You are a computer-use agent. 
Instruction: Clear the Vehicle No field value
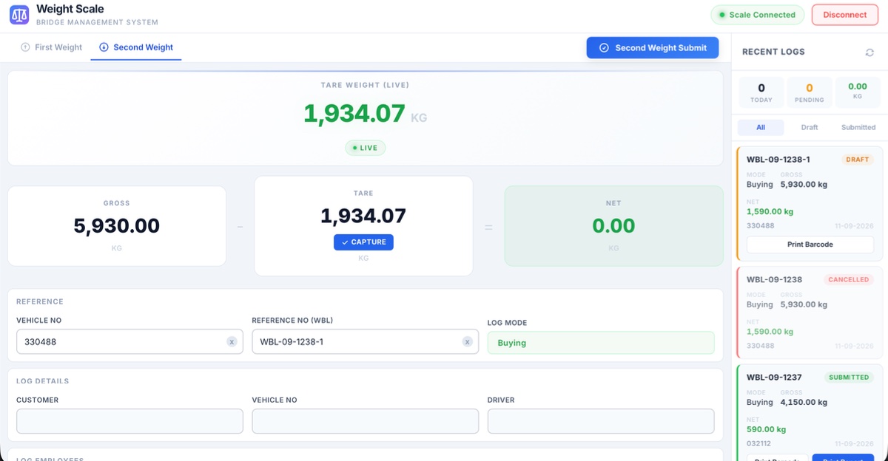click(x=232, y=342)
